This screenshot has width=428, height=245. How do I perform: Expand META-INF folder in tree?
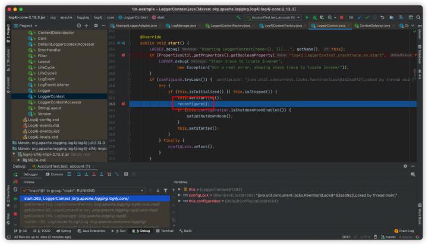point(18,160)
